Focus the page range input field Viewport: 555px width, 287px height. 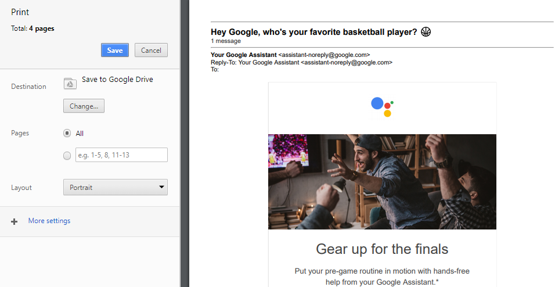pyautogui.click(x=121, y=155)
